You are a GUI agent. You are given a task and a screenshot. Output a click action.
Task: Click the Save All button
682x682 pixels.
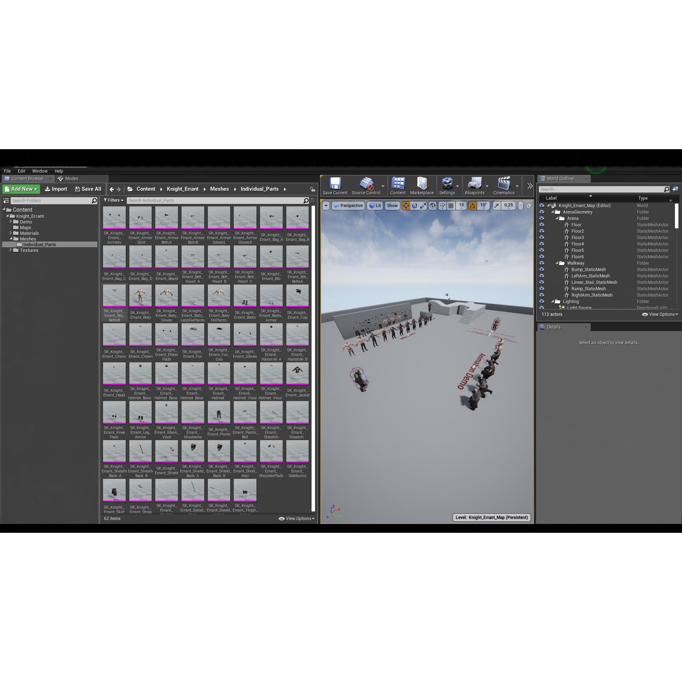[88, 189]
